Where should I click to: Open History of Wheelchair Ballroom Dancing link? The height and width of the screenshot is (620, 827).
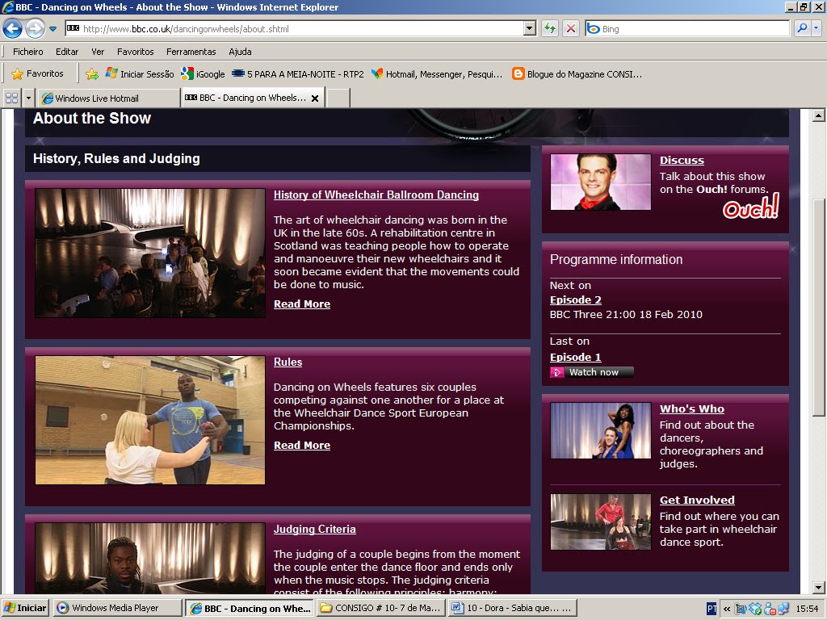(x=376, y=195)
